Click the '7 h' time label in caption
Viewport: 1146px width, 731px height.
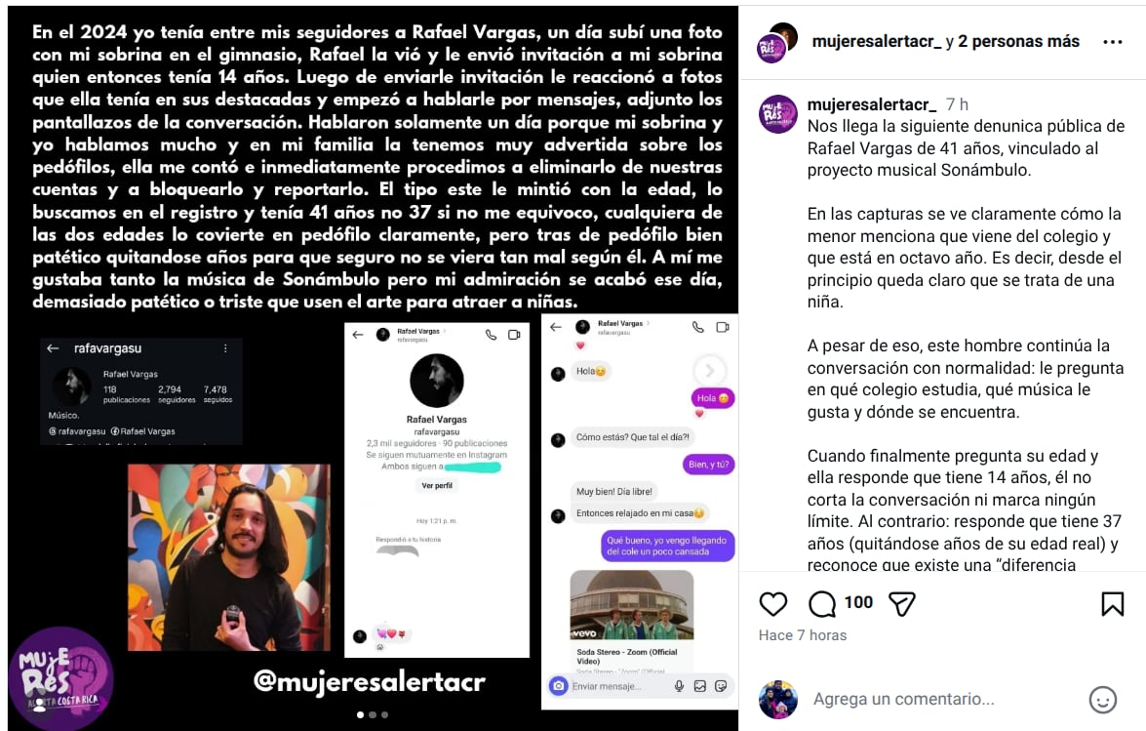pyautogui.click(x=957, y=104)
